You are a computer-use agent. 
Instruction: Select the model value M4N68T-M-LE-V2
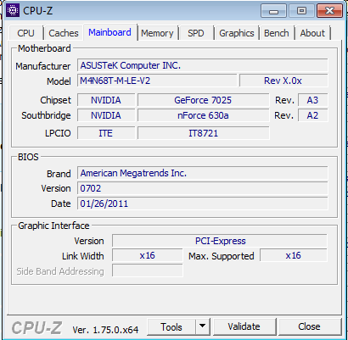pos(157,81)
